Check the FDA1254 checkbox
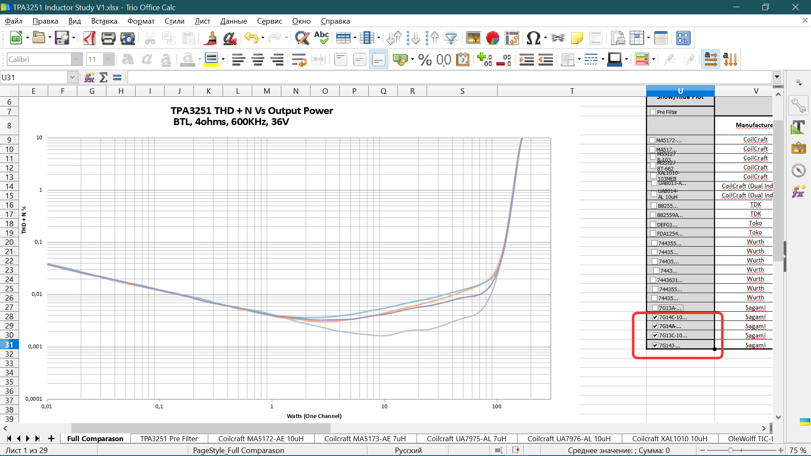 click(x=653, y=233)
